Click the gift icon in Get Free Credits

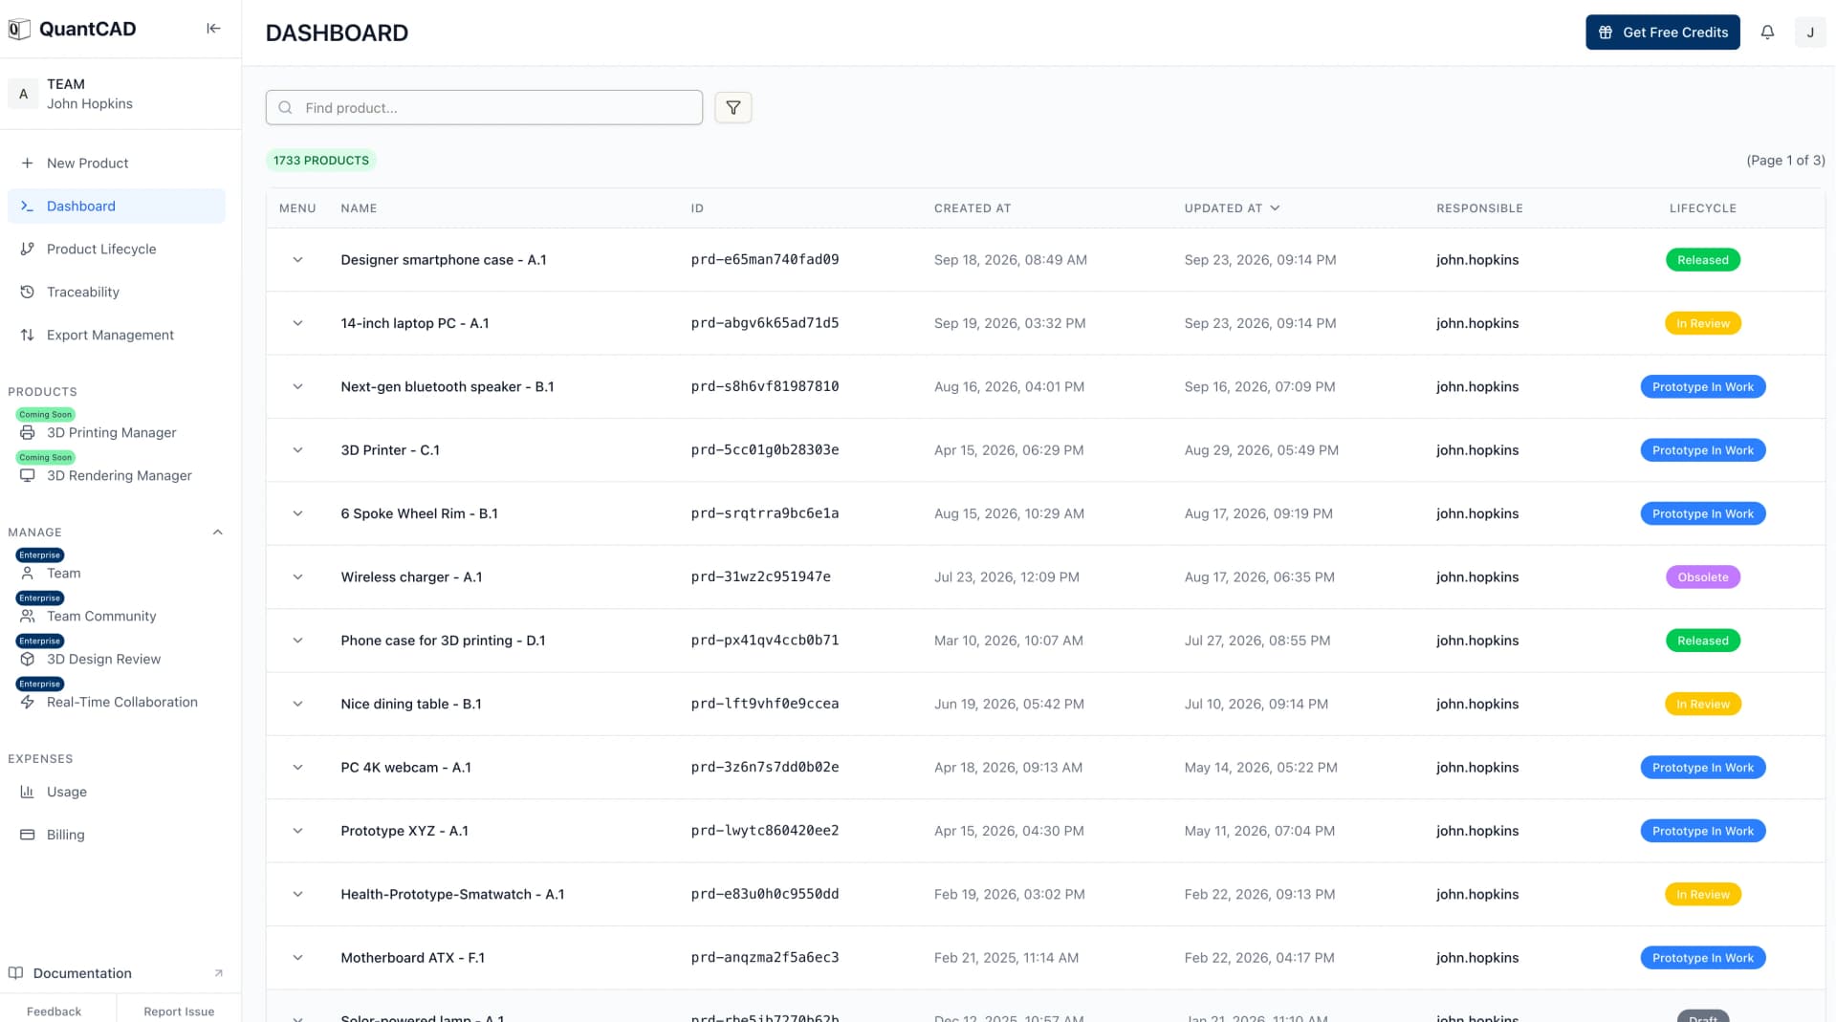tap(1606, 33)
